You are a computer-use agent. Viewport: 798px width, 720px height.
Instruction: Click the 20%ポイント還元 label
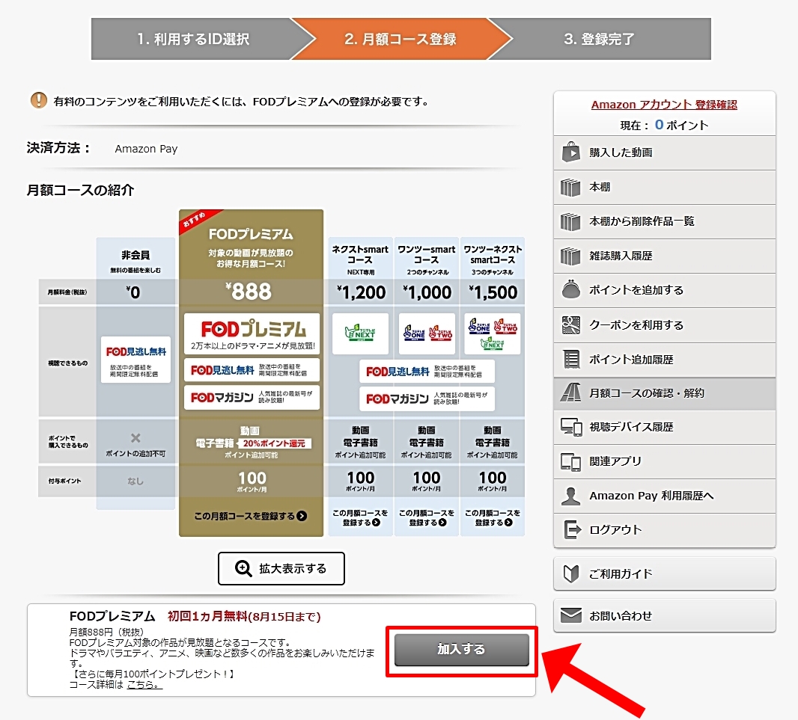(274, 443)
